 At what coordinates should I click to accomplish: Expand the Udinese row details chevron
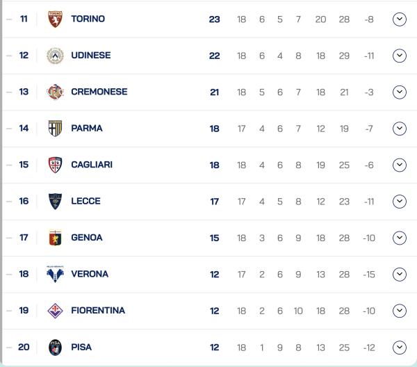pyautogui.click(x=399, y=56)
